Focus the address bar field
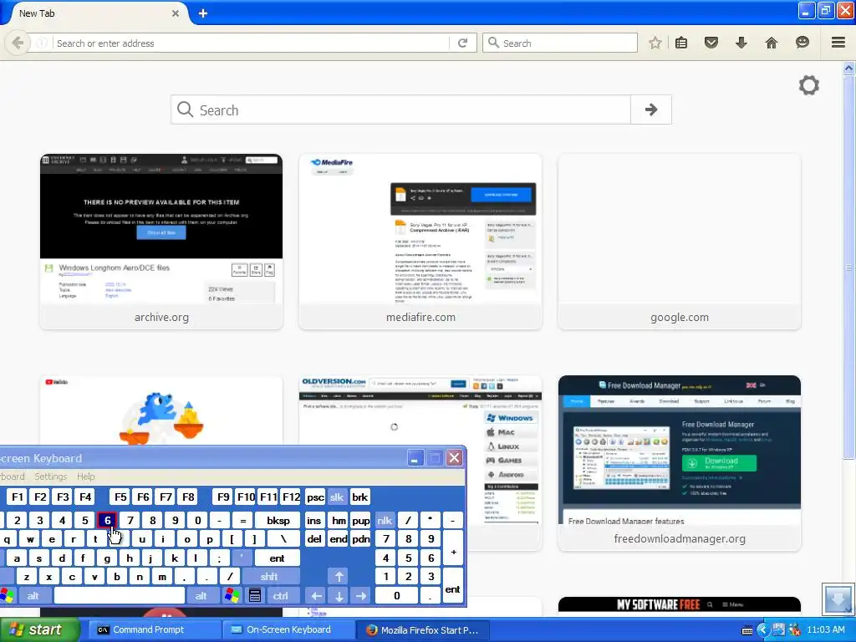This screenshot has height=642, width=856. pyautogui.click(x=251, y=43)
